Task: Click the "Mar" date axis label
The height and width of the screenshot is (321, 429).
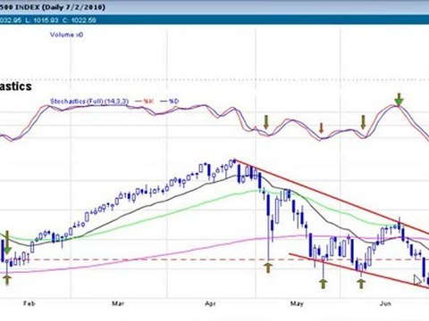Action: 118,303
